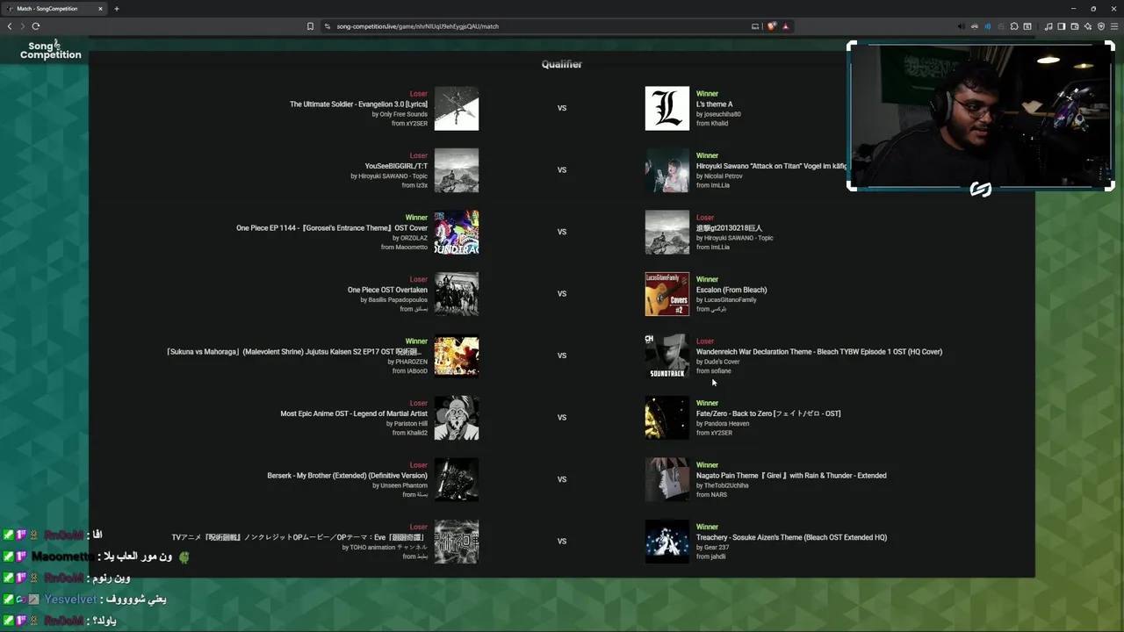This screenshot has height=632, width=1124.
Task: Open a new browser tab
Action: pyautogui.click(x=117, y=9)
